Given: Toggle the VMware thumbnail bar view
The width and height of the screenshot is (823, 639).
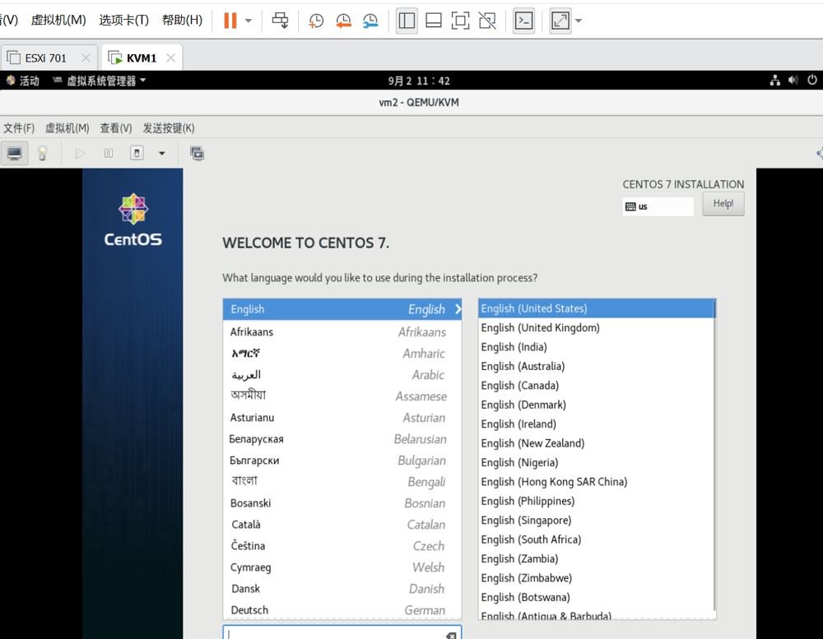Looking at the screenshot, I should 434,21.
